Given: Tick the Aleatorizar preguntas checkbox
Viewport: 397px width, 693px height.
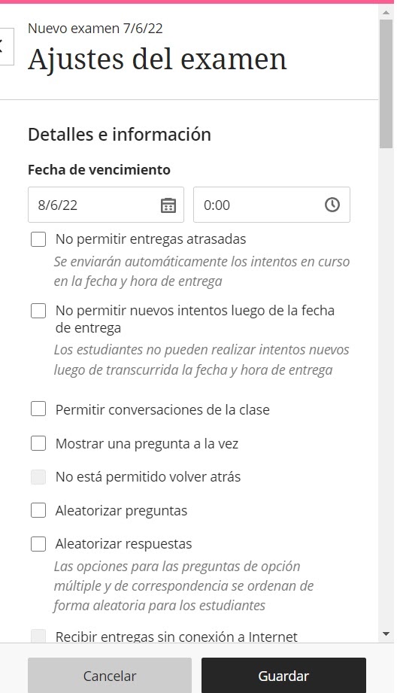Looking at the screenshot, I should 38,510.
